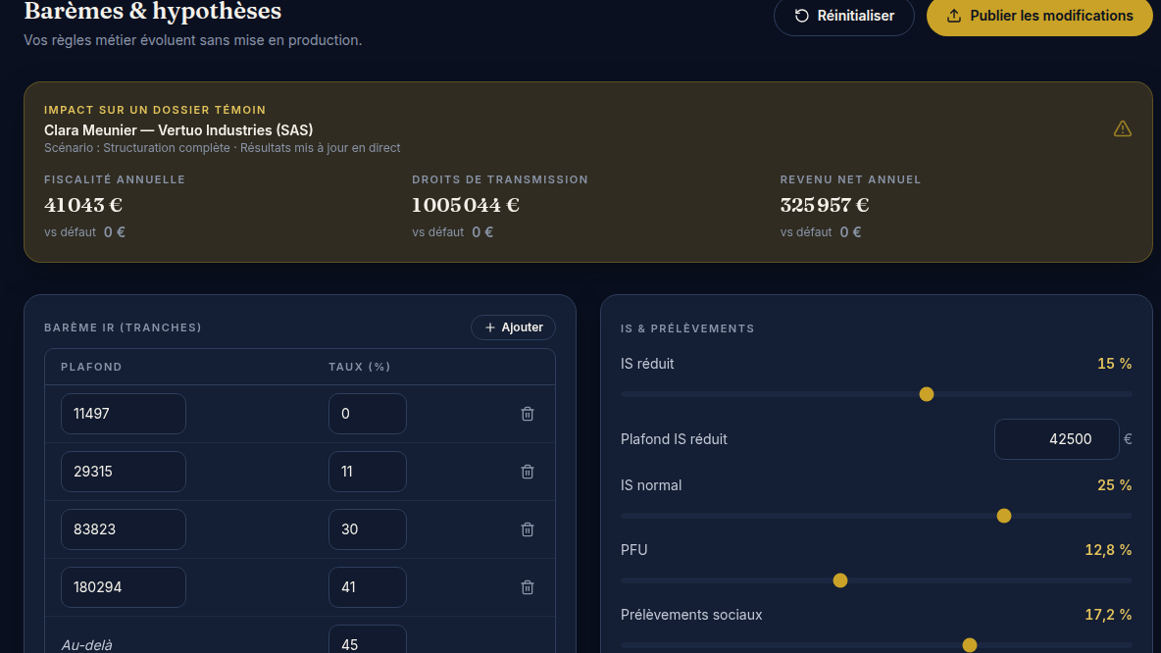Delete the 11497 tranche row
Image resolution: width=1161 pixels, height=653 pixels.
tap(528, 414)
